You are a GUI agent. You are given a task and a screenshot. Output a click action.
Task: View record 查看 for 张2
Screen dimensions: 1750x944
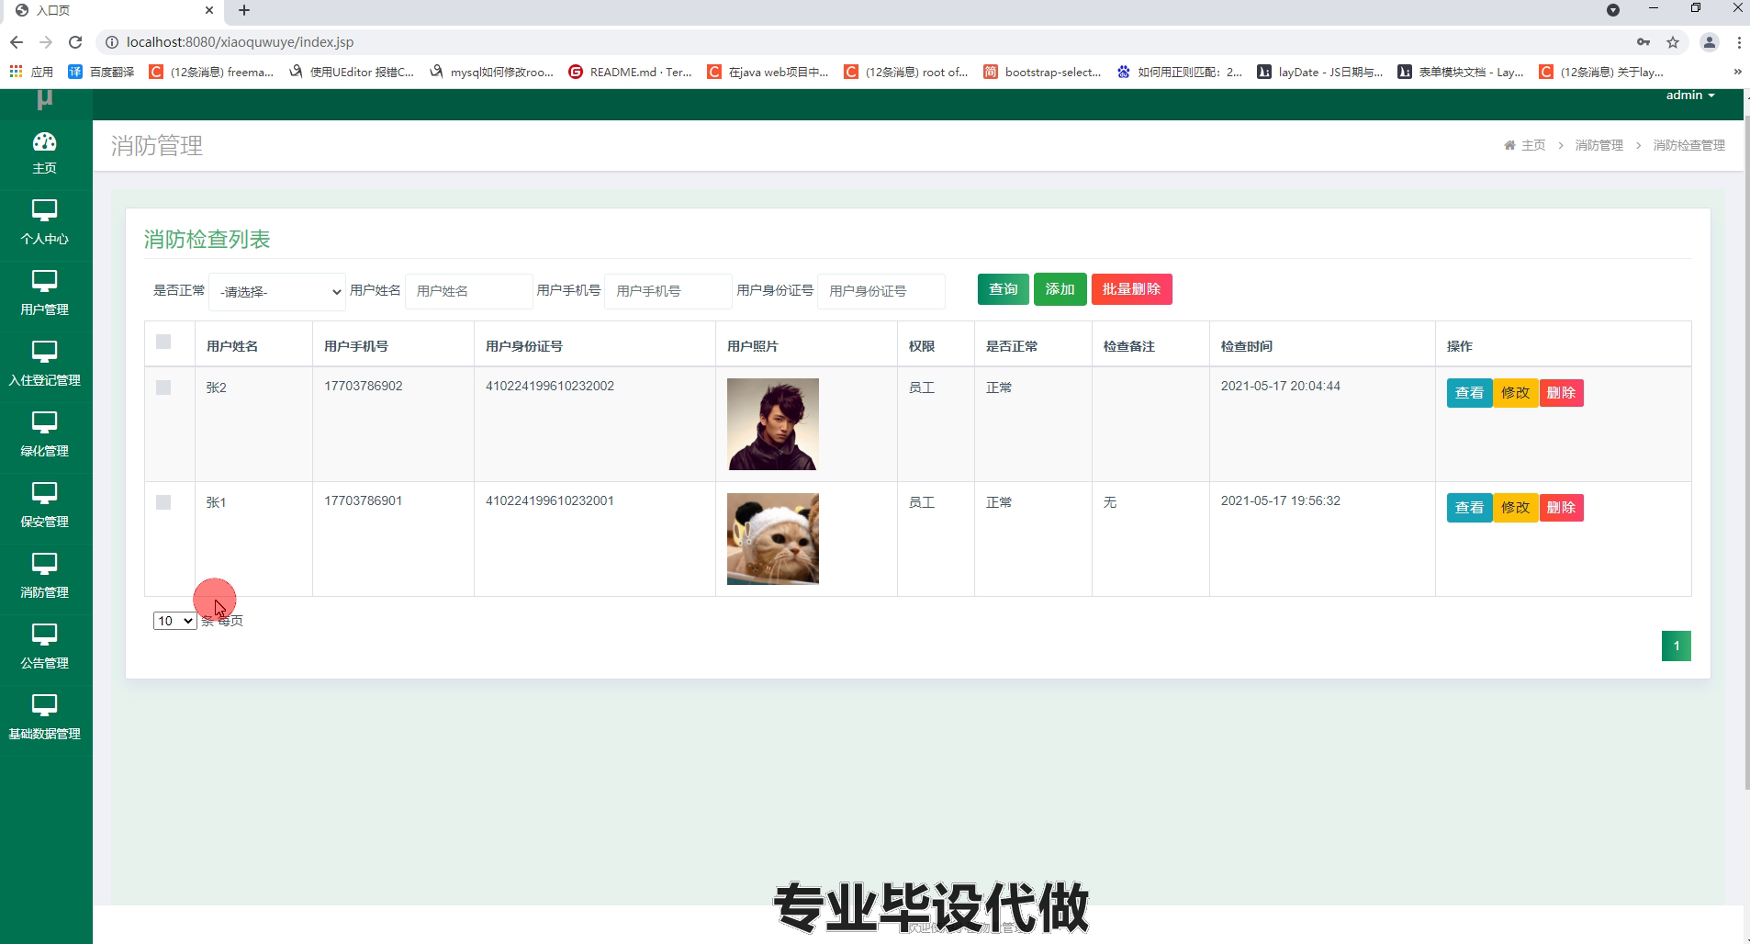point(1469,393)
